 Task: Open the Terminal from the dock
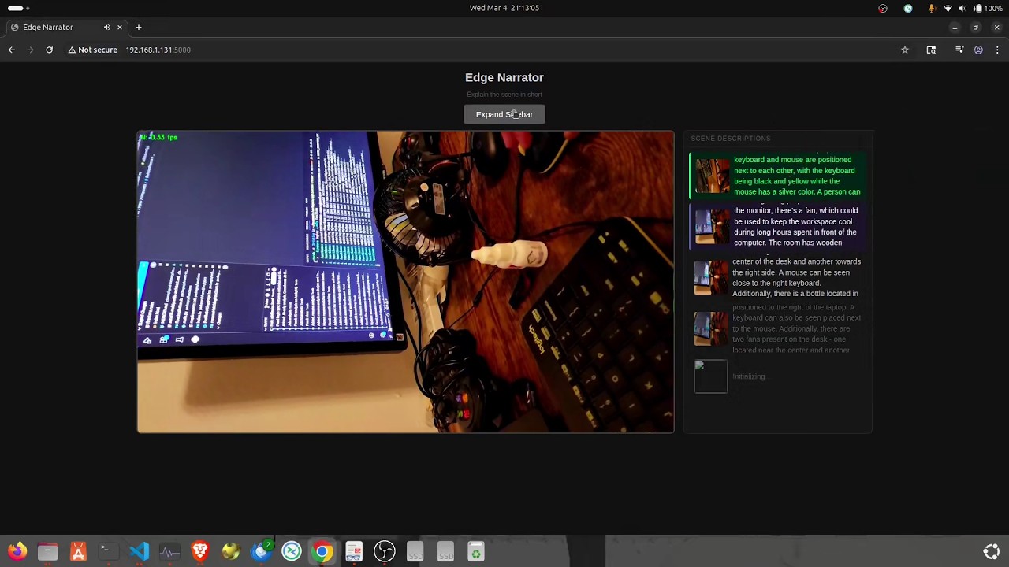click(x=109, y=552)
